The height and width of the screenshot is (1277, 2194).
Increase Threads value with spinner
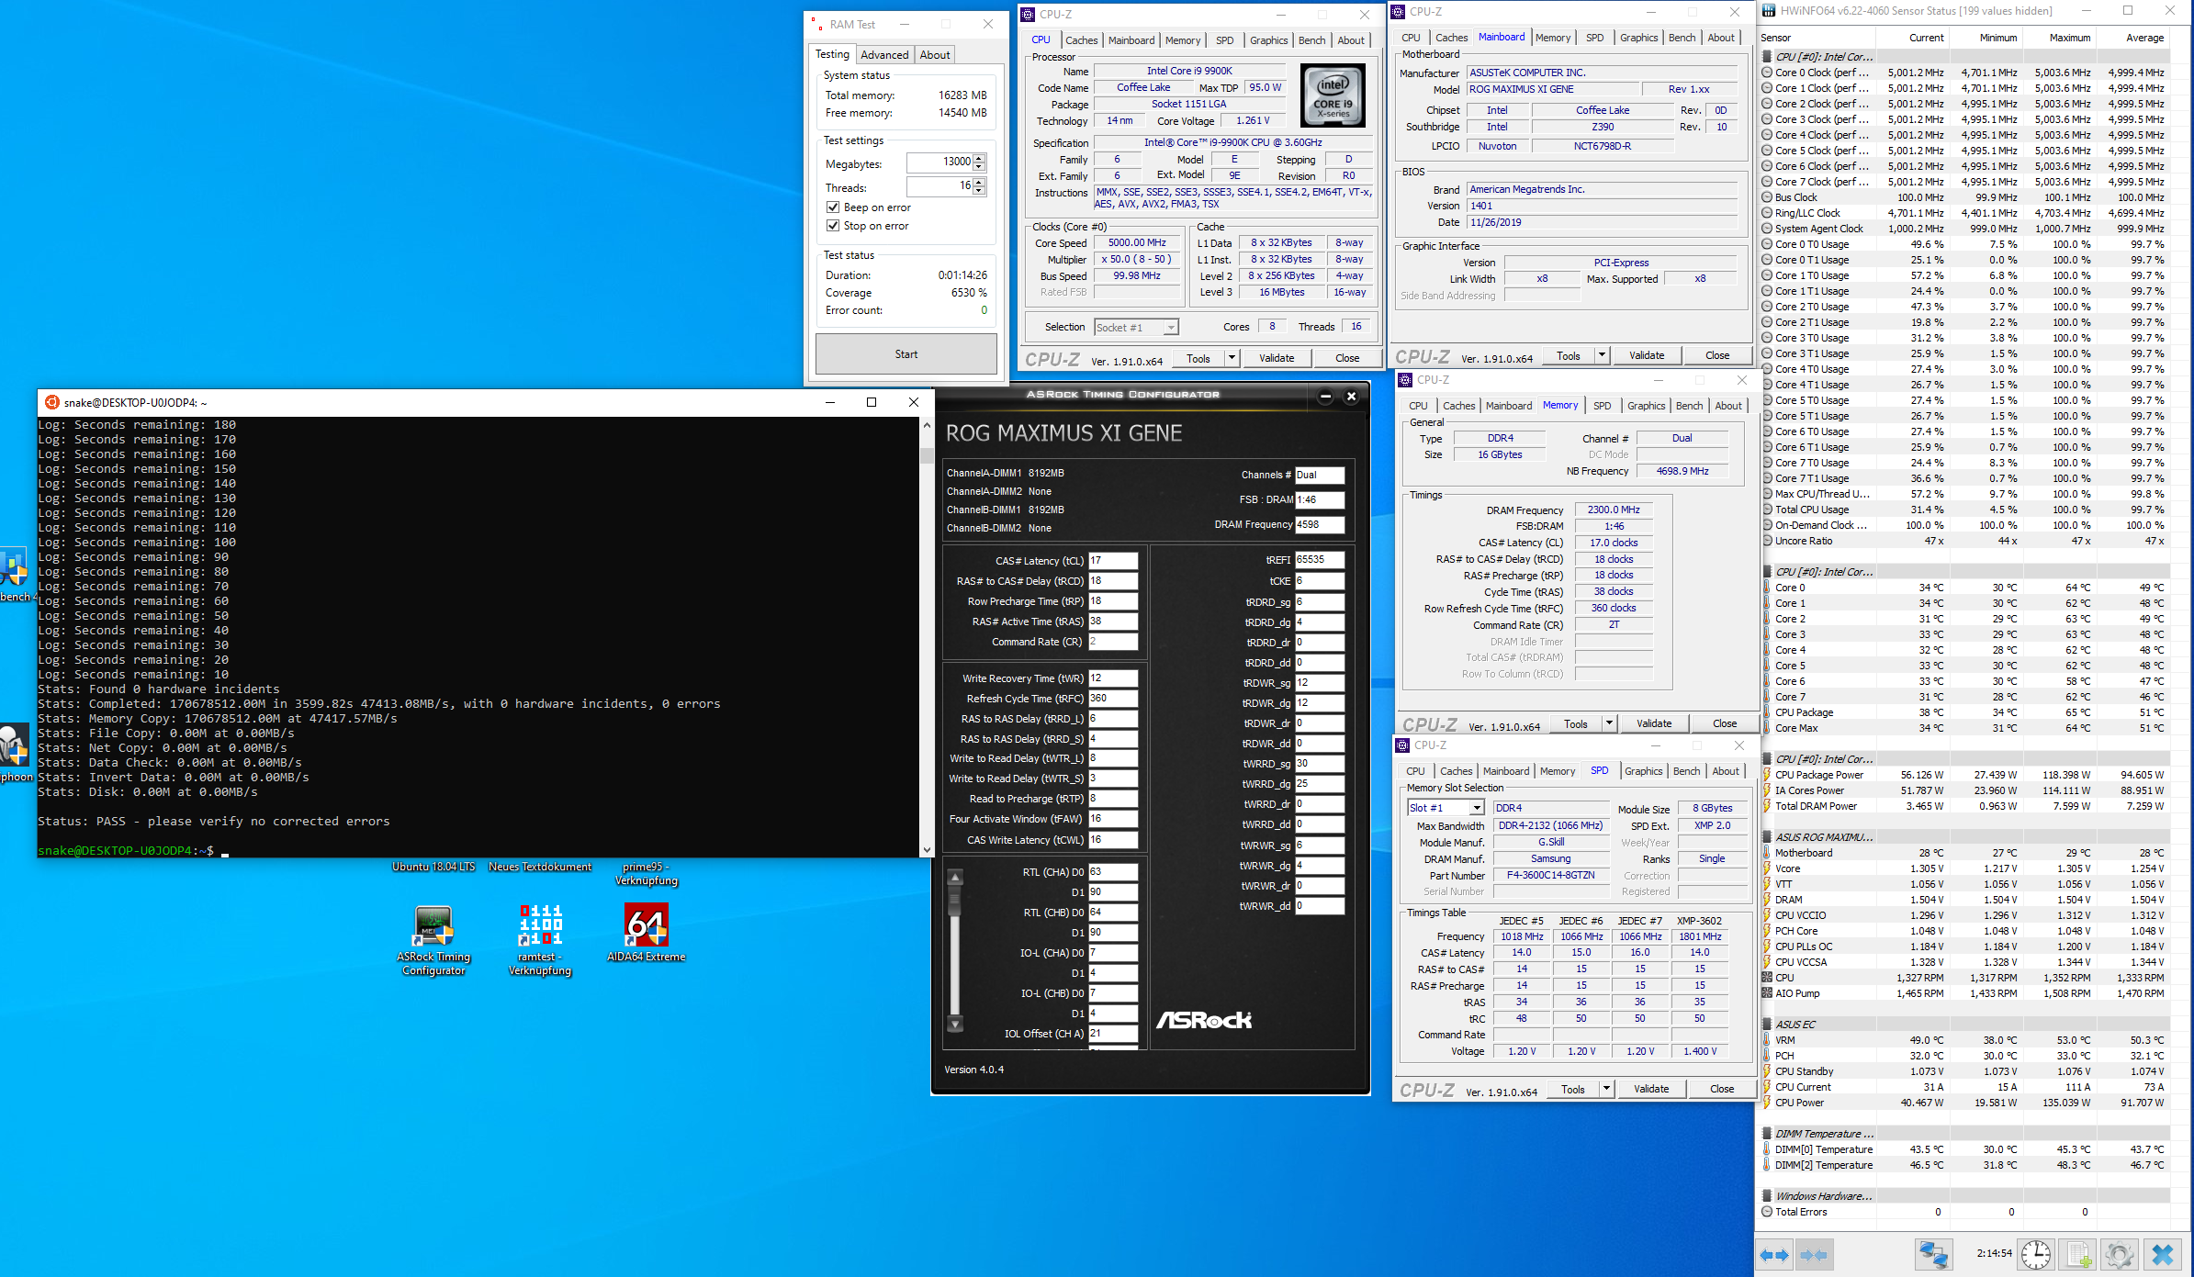[979, 182]
